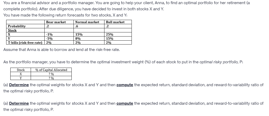Click the 'Assume that Anna is able' sentence
Viewport: 269px width, 116px height.
click(x=62, y=50)
